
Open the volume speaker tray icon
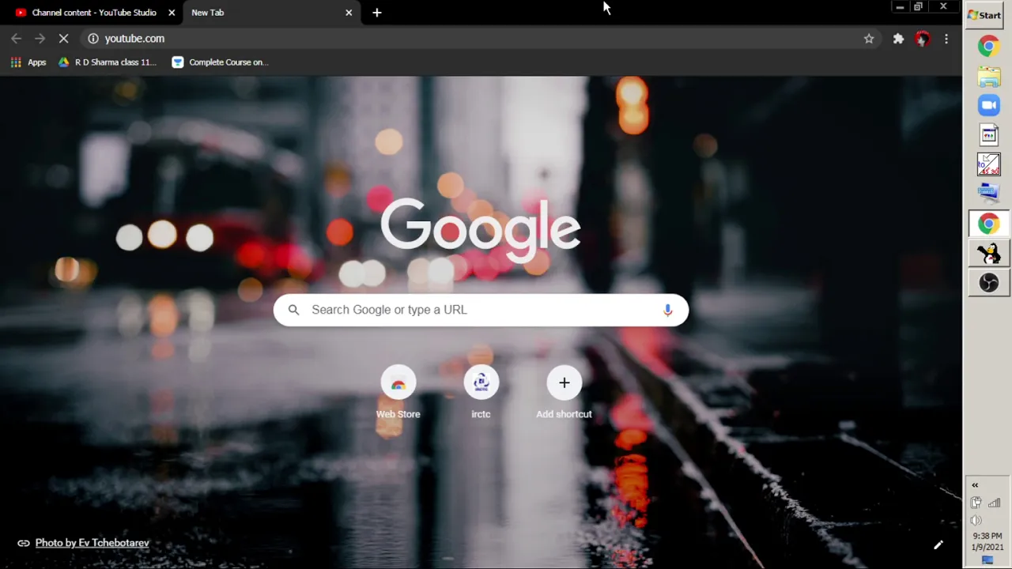pyautogui.click(x=976, y=520)
